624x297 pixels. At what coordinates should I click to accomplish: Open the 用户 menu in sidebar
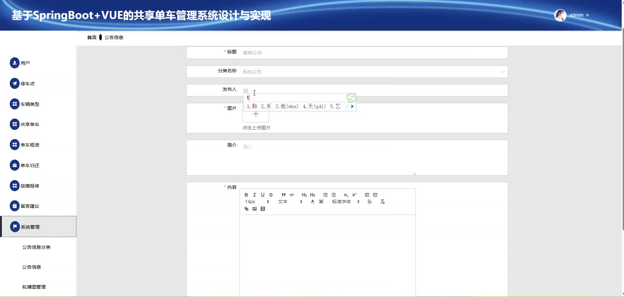click(20, 63)
